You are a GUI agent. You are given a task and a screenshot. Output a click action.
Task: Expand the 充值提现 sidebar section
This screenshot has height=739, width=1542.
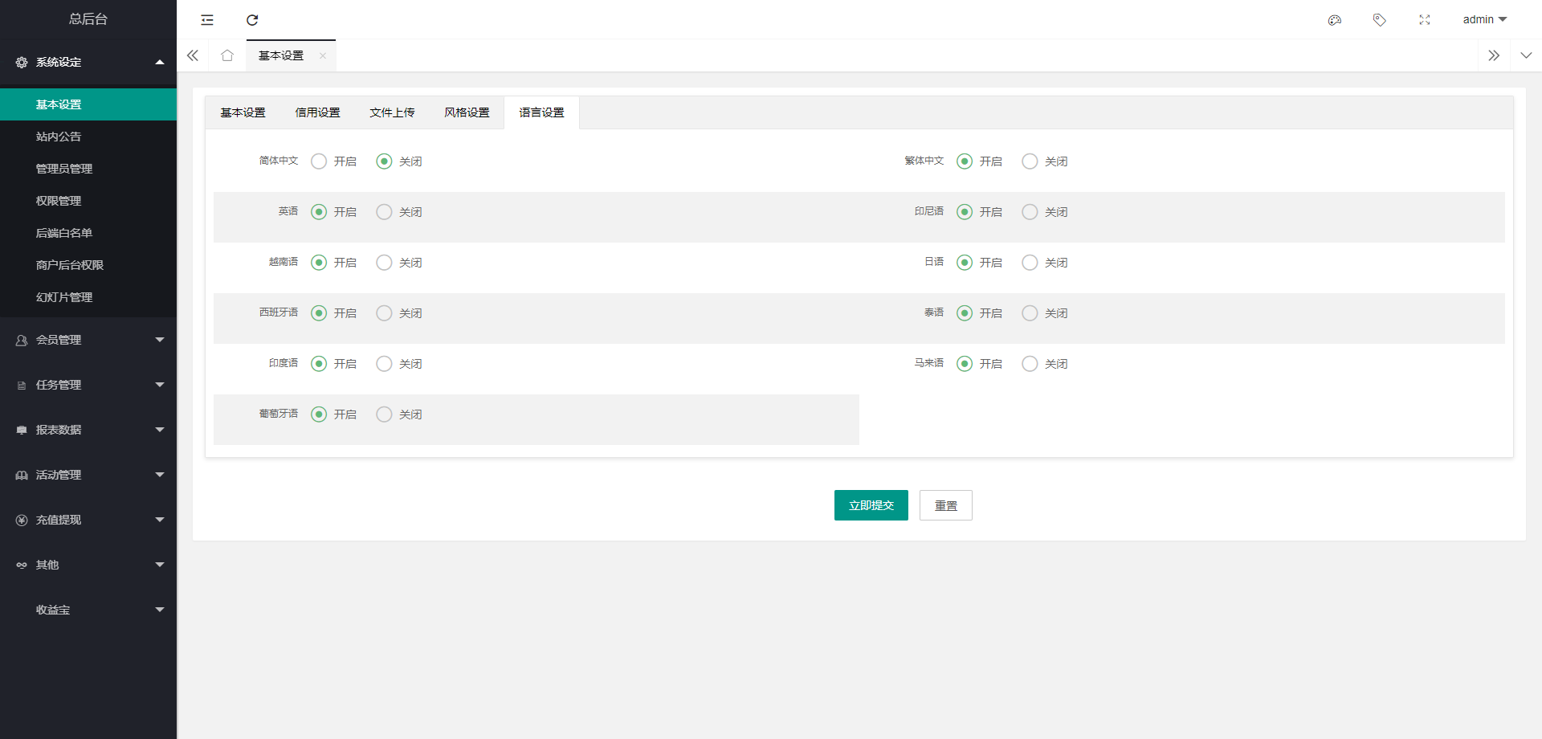pos(88,520)
